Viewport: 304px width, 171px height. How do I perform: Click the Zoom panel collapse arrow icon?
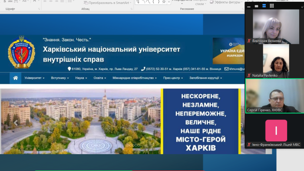pyautogui.click(x=302, y=7)
